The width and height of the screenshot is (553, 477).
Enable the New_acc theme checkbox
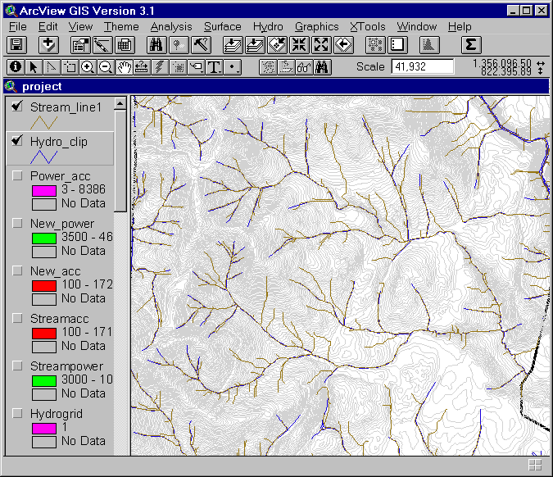[17, 270]
